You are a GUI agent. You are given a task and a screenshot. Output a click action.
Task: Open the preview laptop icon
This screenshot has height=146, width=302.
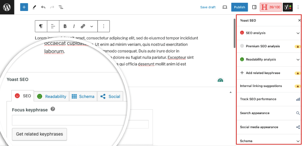[224, 7]
